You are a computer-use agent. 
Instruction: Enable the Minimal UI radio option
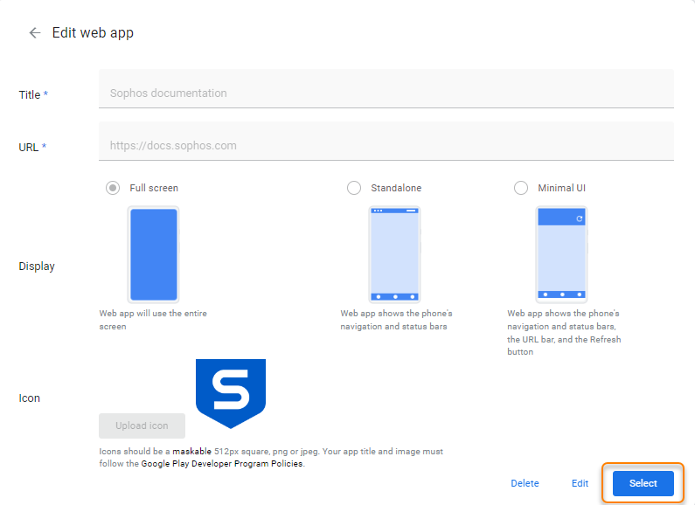(521, 188)
